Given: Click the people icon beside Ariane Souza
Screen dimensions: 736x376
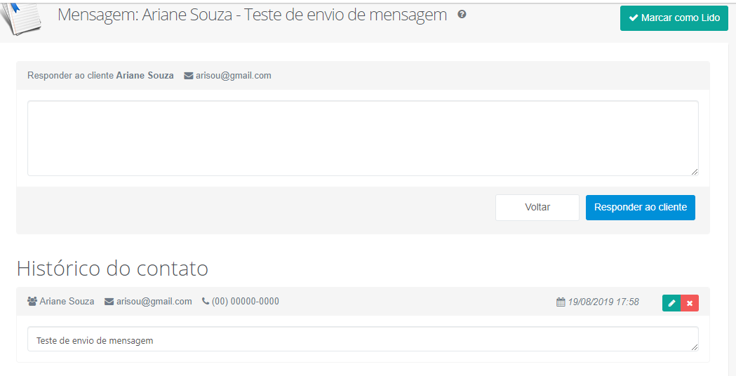Looking at the screenshot, I should (32, 302).
